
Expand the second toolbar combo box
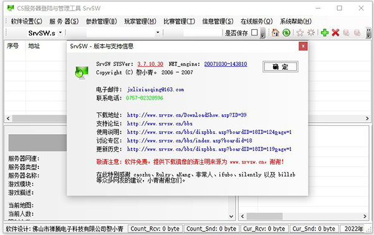(x=158, y=32)
